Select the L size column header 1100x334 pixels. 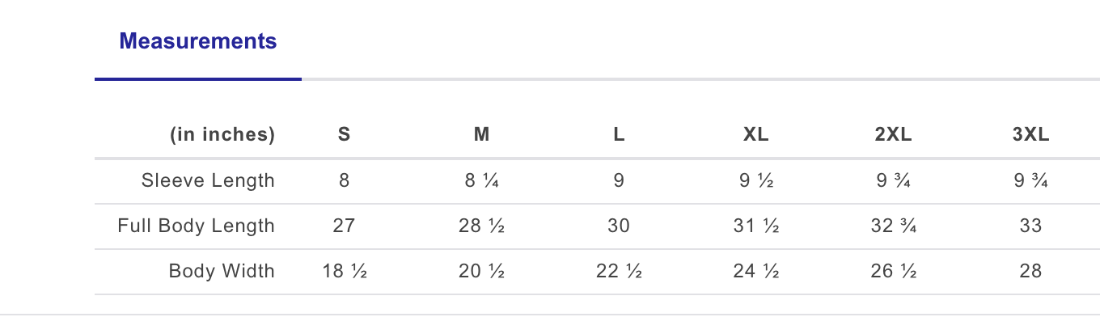pos(619,135)
